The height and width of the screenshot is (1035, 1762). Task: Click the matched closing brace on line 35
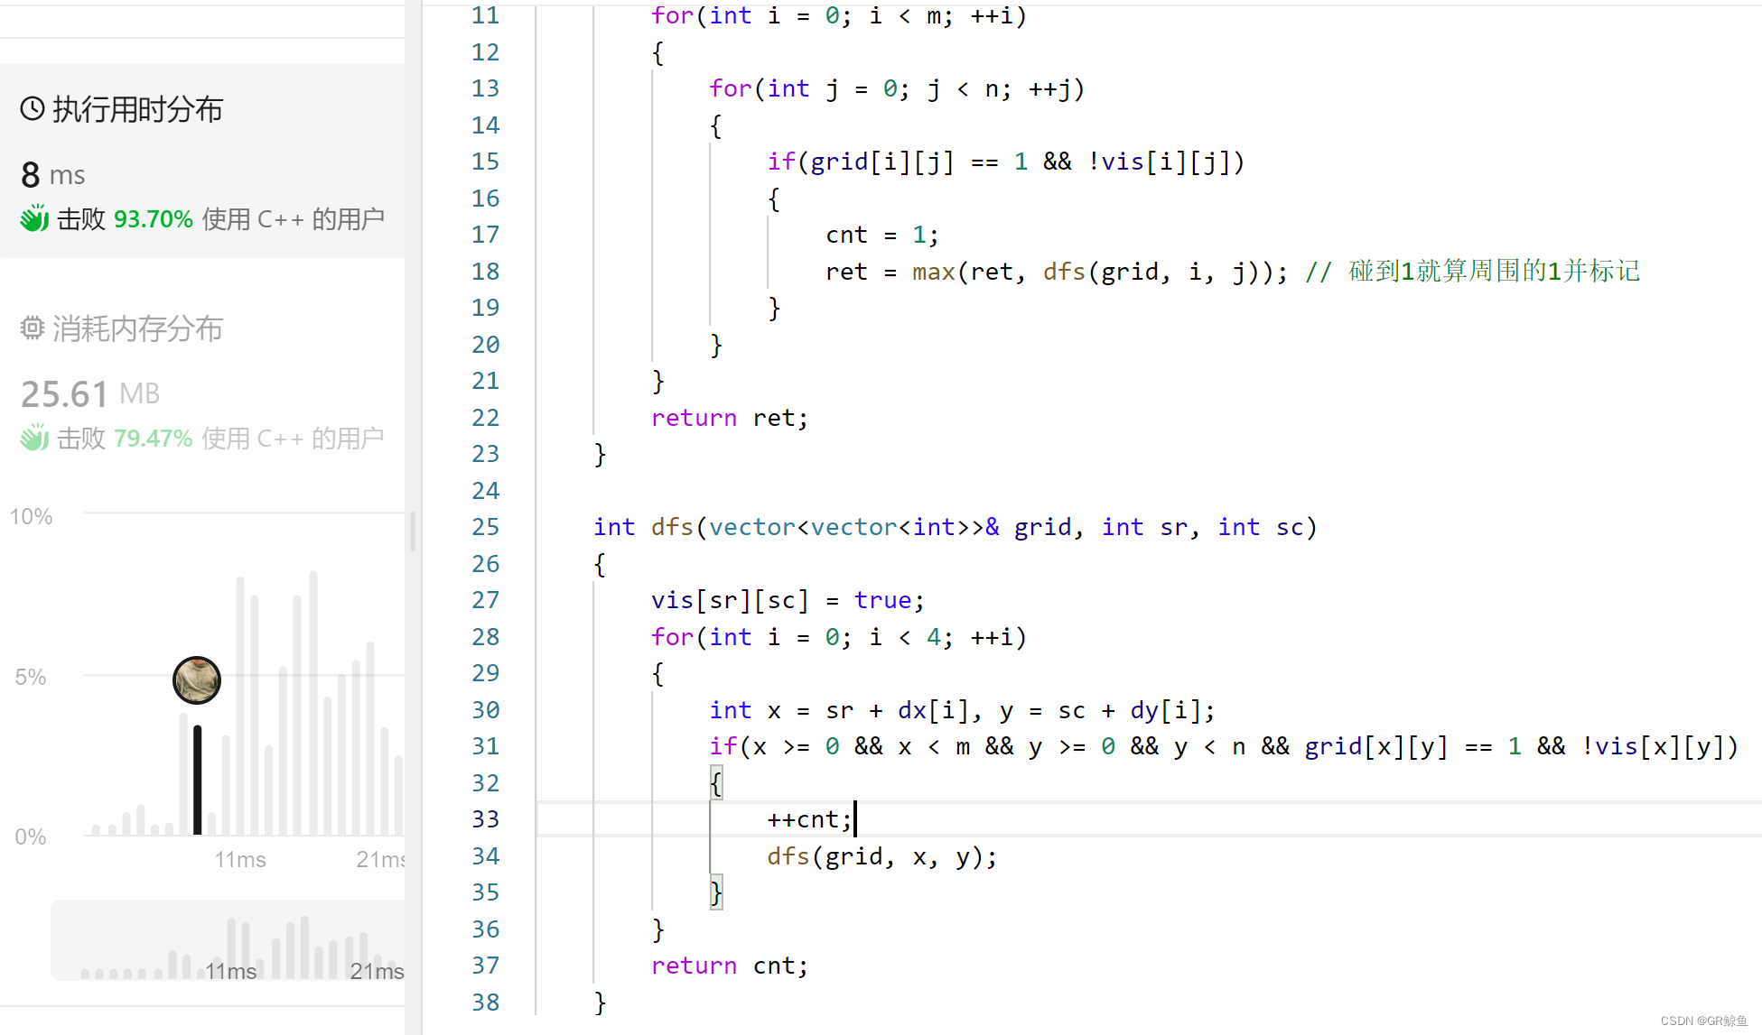716,892
